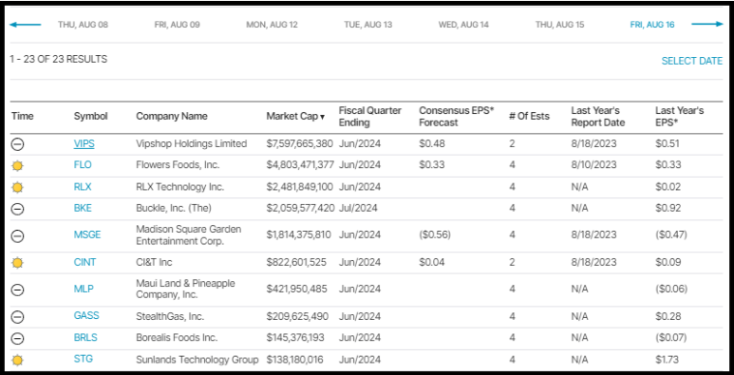Sort by Market Cap column arrow
Screen dimensions: 734x375
pos(322,117)
